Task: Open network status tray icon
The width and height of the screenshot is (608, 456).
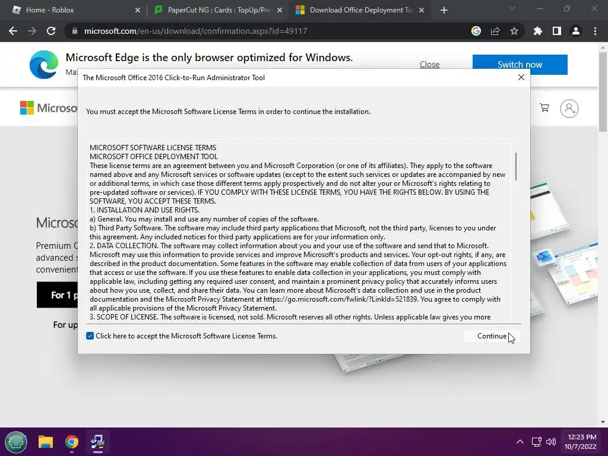Action: coord(537,442)
